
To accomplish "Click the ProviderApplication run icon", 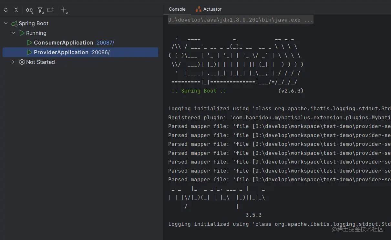I will pyautogui.click(x=29, y=52).
